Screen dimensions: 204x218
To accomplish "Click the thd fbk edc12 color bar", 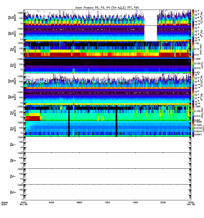I will click(193, 113).
